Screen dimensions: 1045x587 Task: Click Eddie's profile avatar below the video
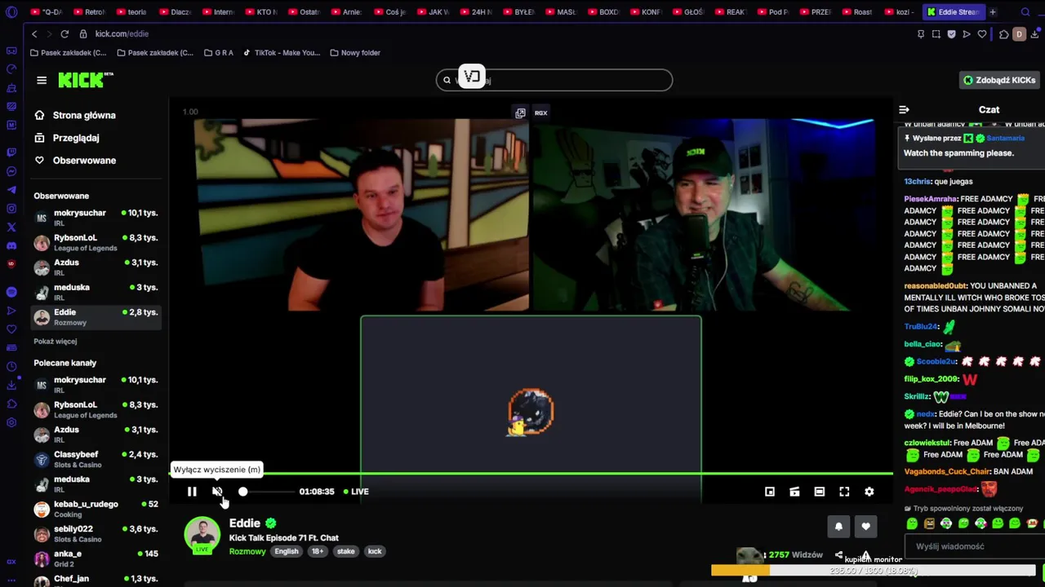point(202,534)
